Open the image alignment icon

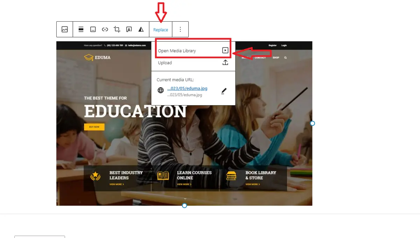tap(81, 29)
